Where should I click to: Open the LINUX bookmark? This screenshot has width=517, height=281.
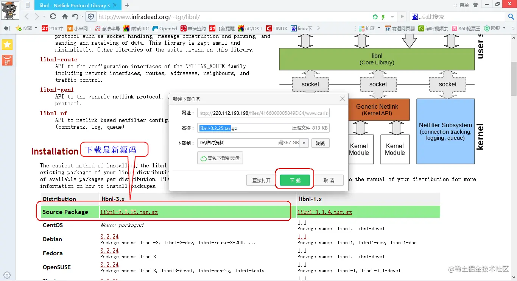point(277,28)
